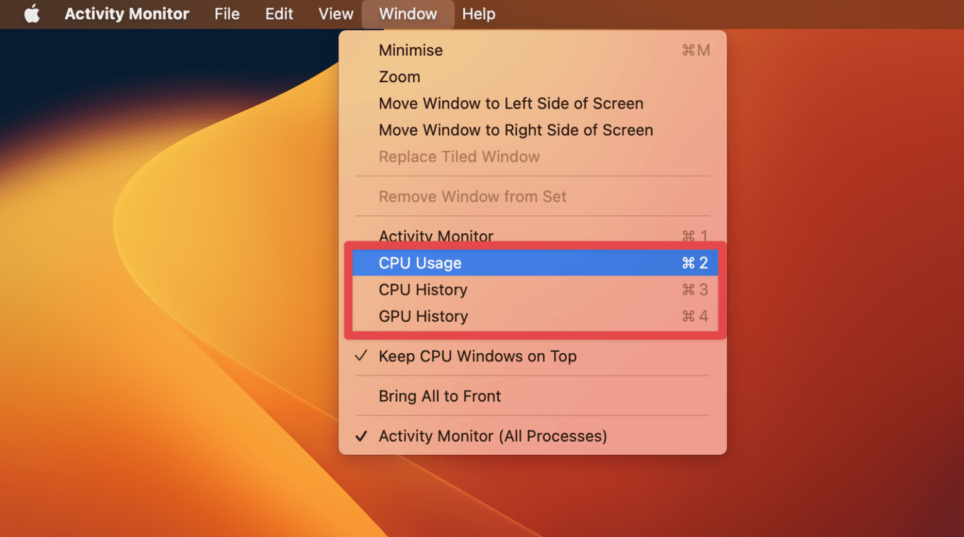Select Activity Monitor (All Processes) window

click(493, 436)
